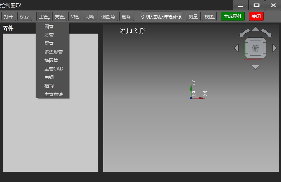The width and height of the screenshot is (281, 182).
Task: Click the 删除 toolbar button
Action: pos(126,17)
